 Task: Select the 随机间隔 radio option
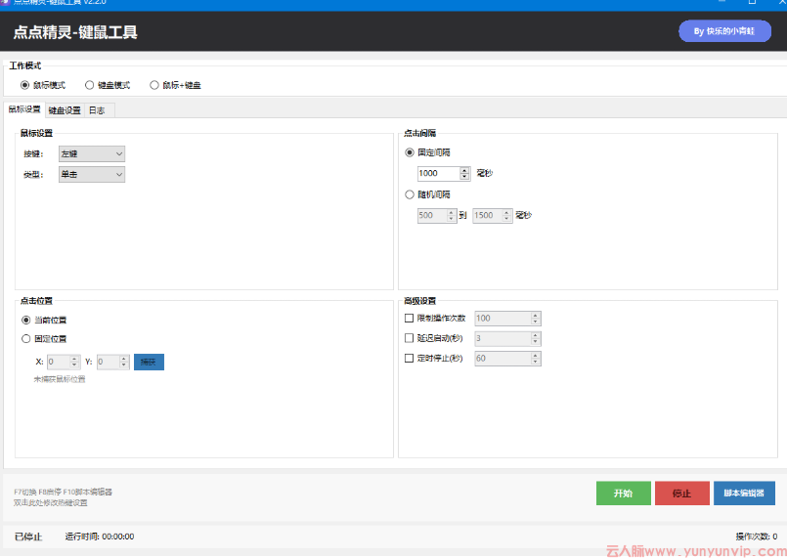pos(410,194)
